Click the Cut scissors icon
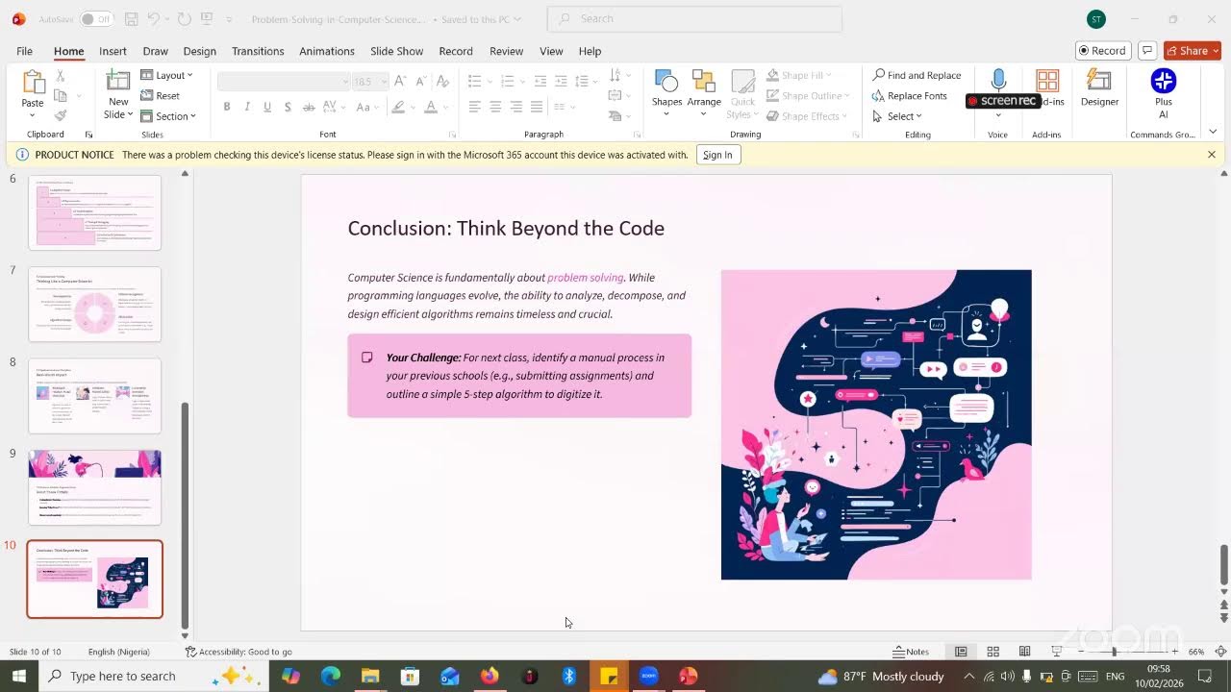The height and width of the screenshot is (692, 1231). click(61, 76)
